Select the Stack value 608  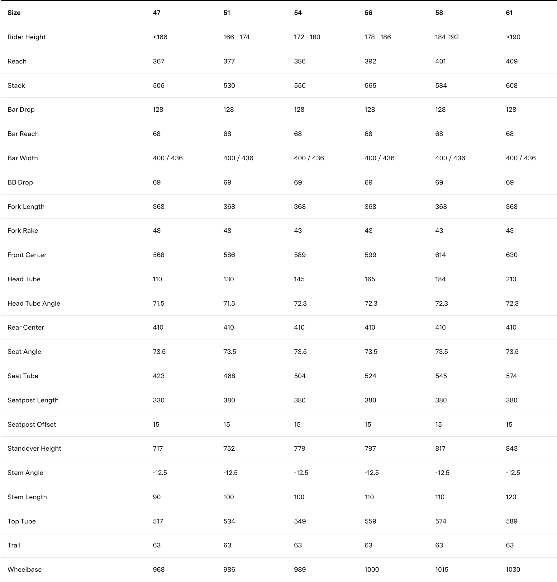(512, 86)
